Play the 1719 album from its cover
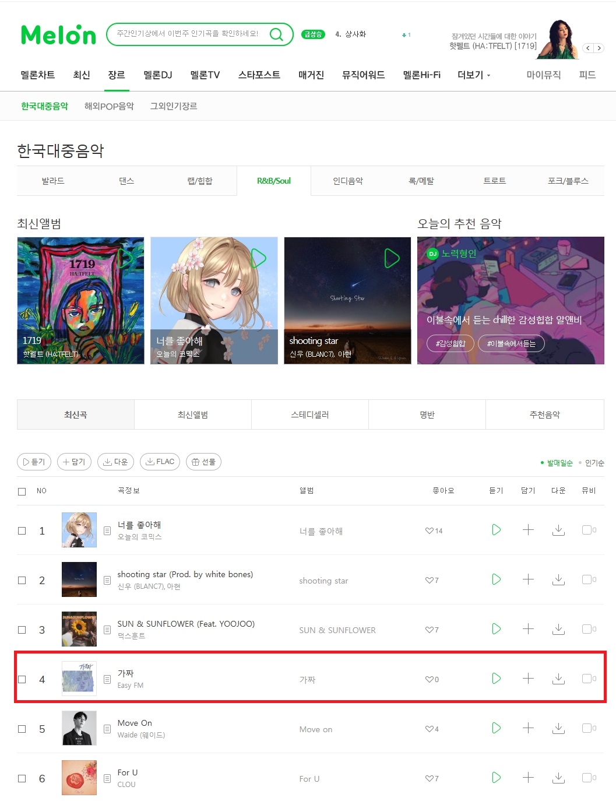Viewport: 616px width, 801px height. pyautogui.click(x=125, y=258)
